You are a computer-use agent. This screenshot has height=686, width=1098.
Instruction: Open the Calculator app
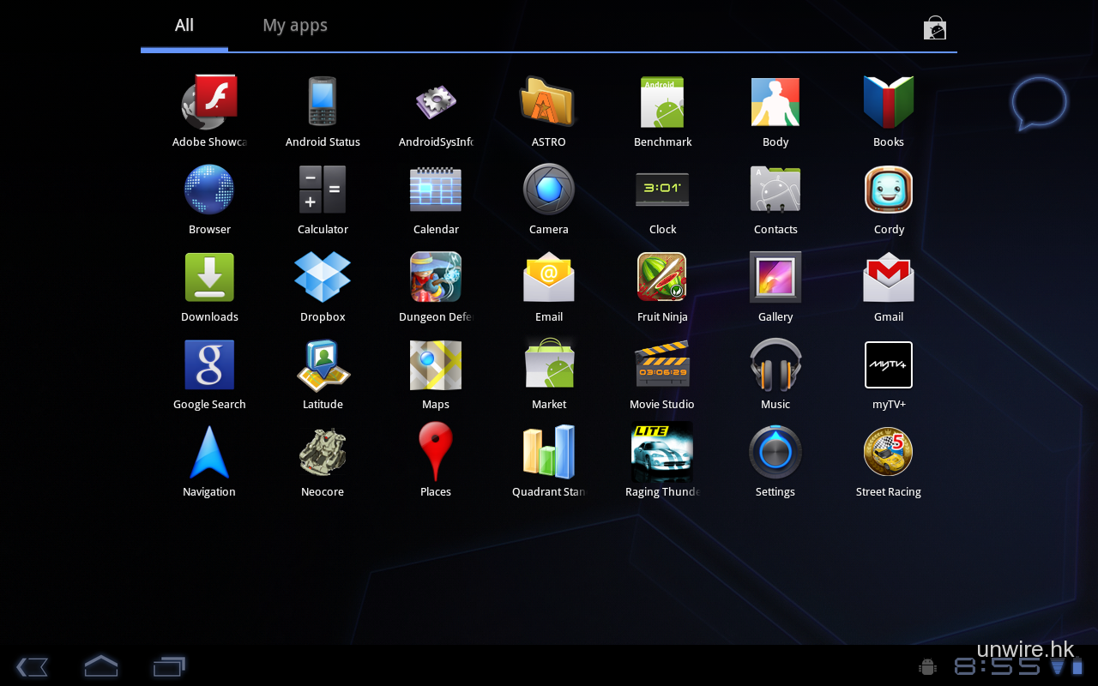(x=323, y=190)
